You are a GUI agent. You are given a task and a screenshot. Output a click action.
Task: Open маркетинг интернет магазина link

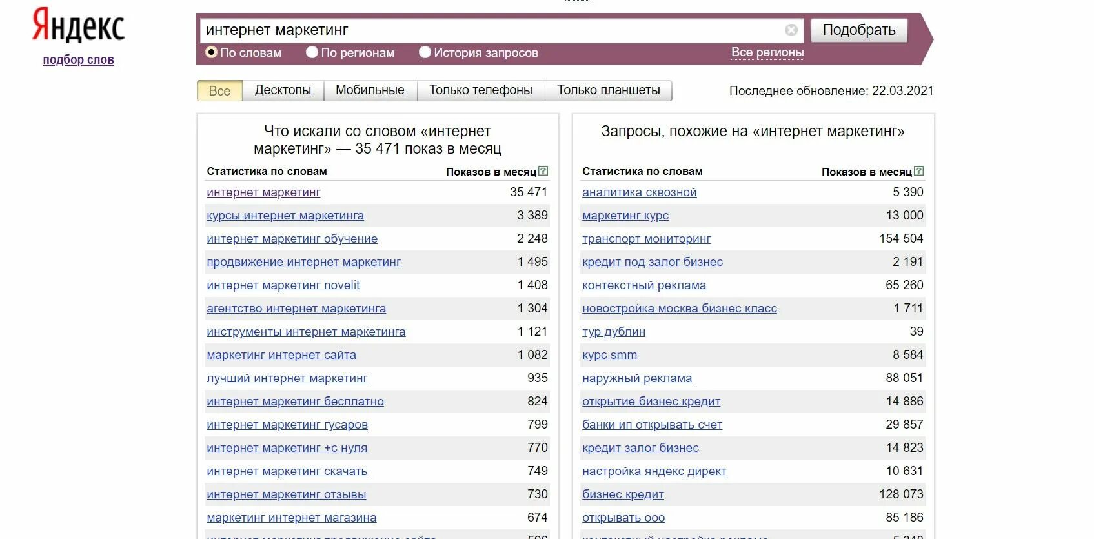click(x=292, y=518)
